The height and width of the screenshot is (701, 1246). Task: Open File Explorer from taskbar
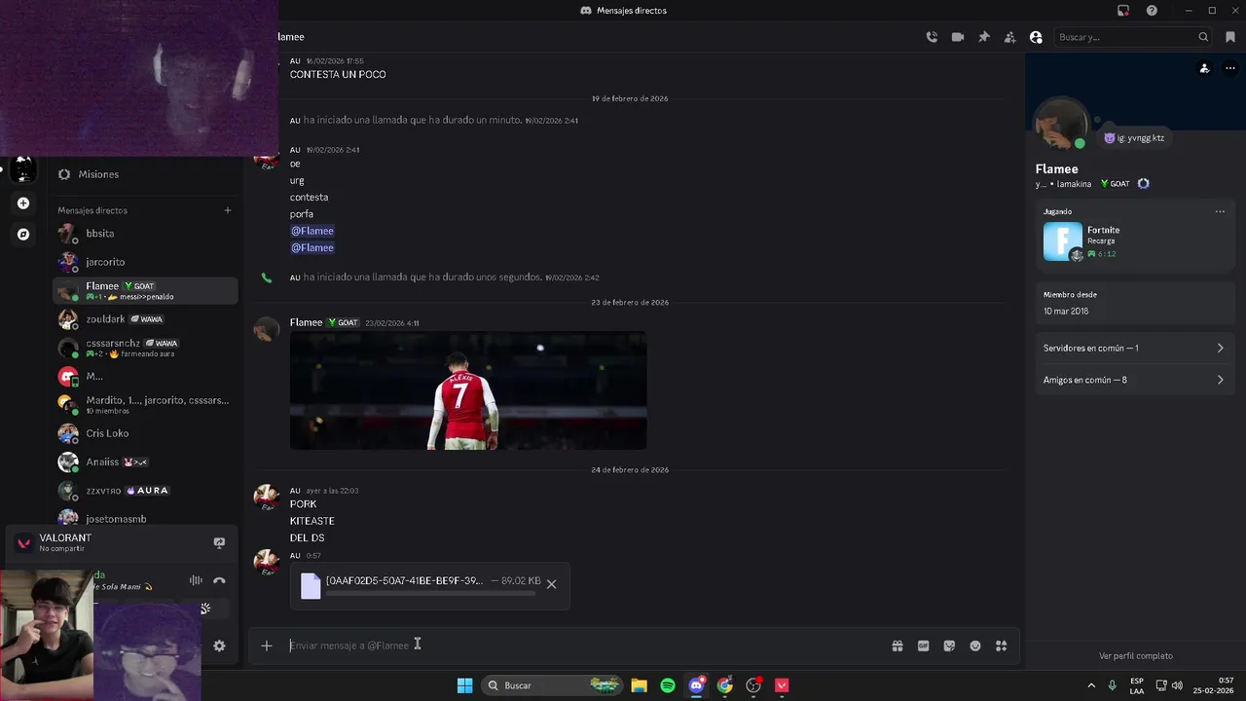[639, 685]
